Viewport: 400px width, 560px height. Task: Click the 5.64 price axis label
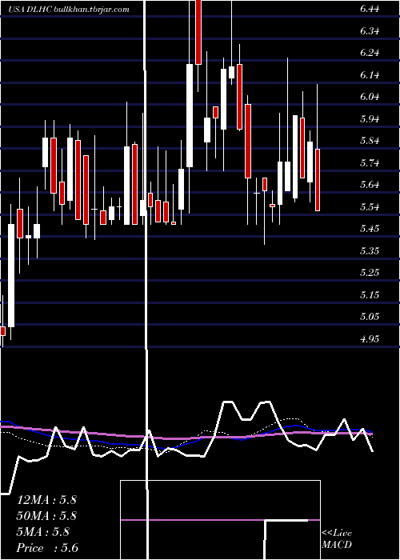tap(370, 185)
